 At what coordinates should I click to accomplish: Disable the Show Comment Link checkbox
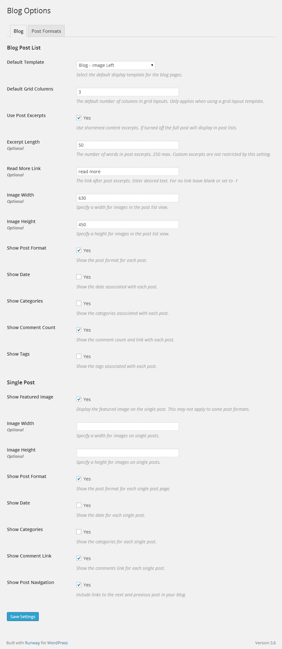click(x=79, y=558)
